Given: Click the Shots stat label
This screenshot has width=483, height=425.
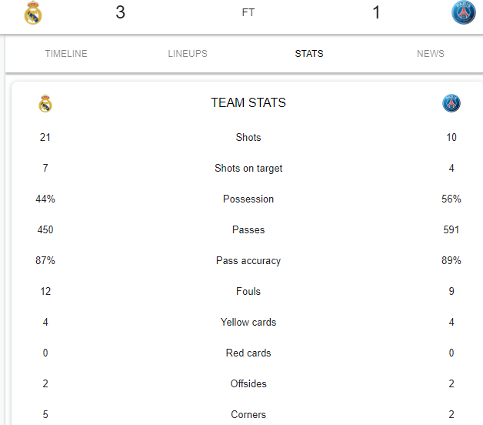Looking at the screenshot, I should point(248,137).
